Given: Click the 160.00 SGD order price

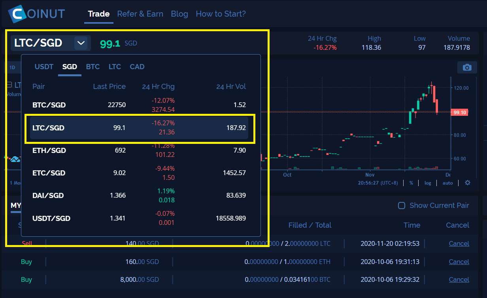Looking at the screenshot, I should click(x=142, y=262).
